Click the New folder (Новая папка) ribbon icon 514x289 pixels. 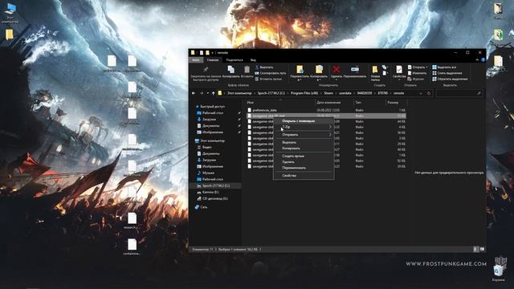pyautogui.click(x=375, y=70)
